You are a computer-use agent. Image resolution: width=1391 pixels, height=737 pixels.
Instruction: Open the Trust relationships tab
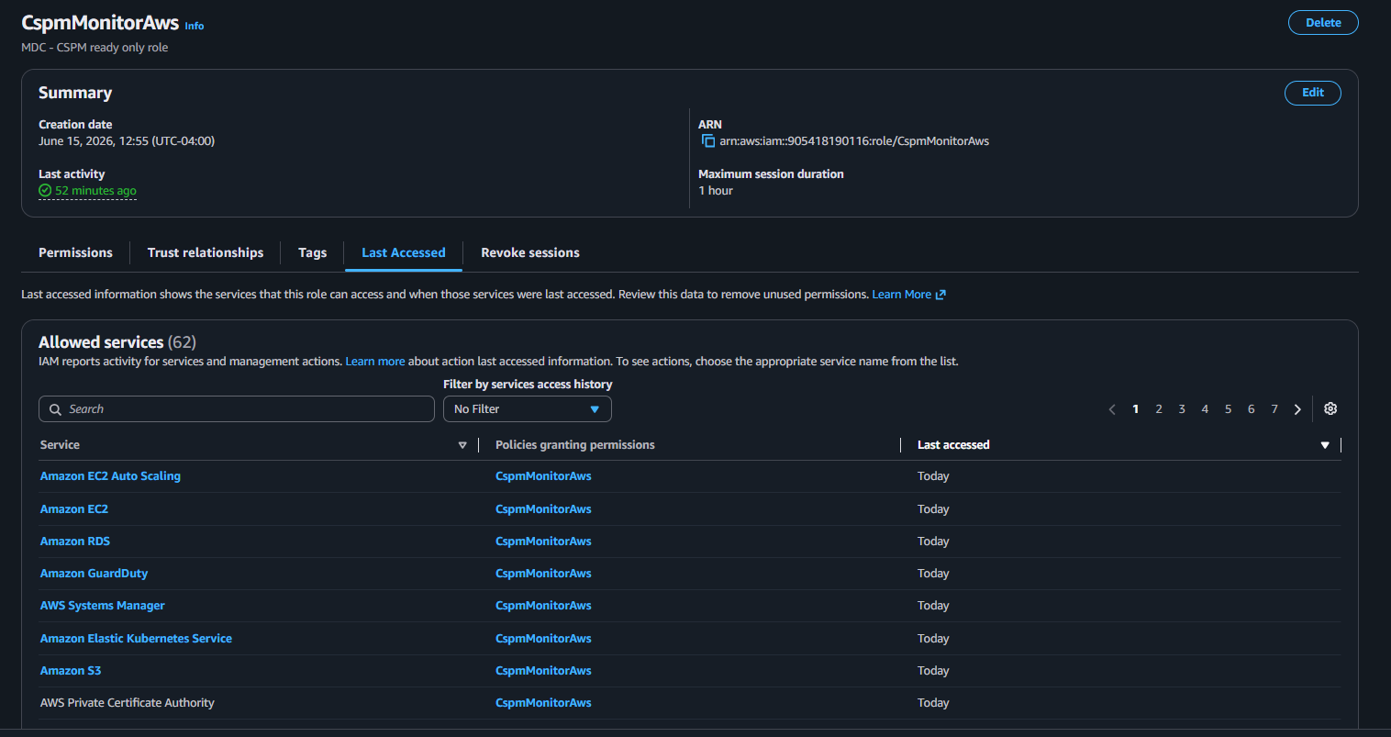click(206, 252)
